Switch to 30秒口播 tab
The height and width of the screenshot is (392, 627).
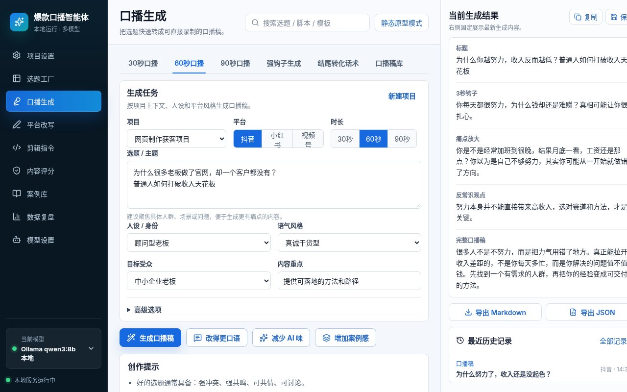tap(143, 63)
